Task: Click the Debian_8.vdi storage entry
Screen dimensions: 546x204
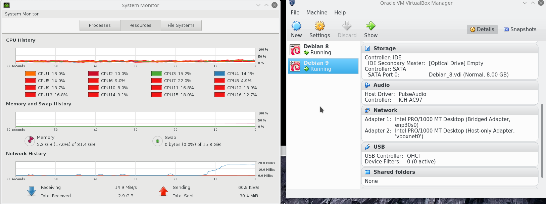Action: click(469, 75)
